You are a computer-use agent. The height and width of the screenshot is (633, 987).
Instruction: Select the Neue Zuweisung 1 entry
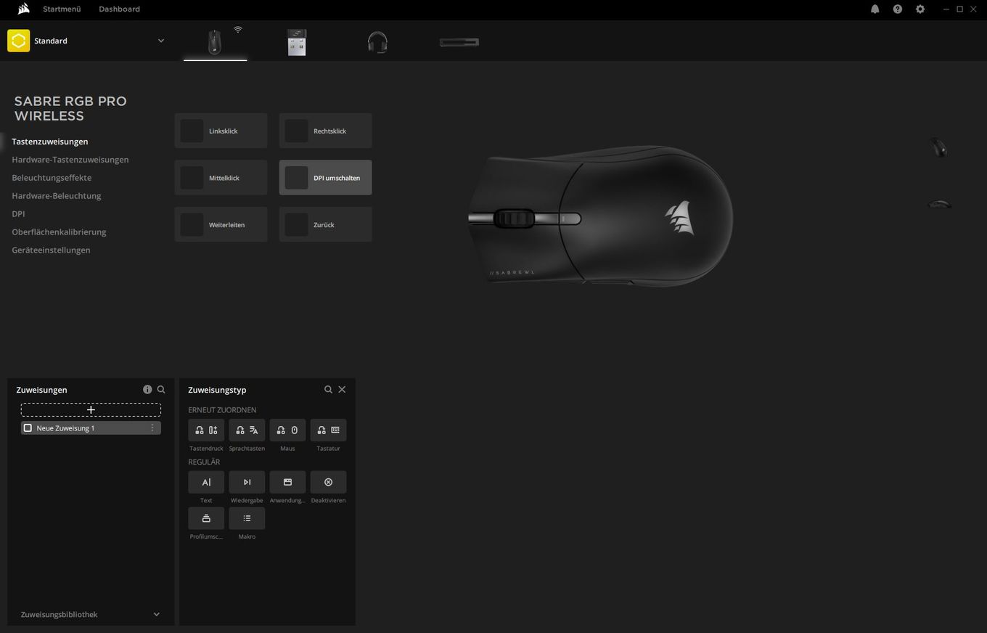[x=91, y=428]
